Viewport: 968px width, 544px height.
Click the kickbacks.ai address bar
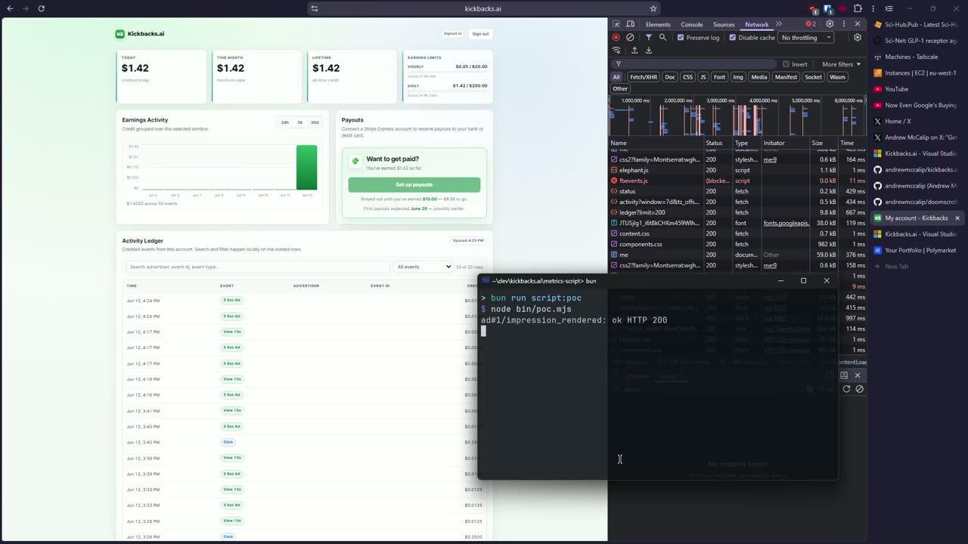[x=482, y=8]
